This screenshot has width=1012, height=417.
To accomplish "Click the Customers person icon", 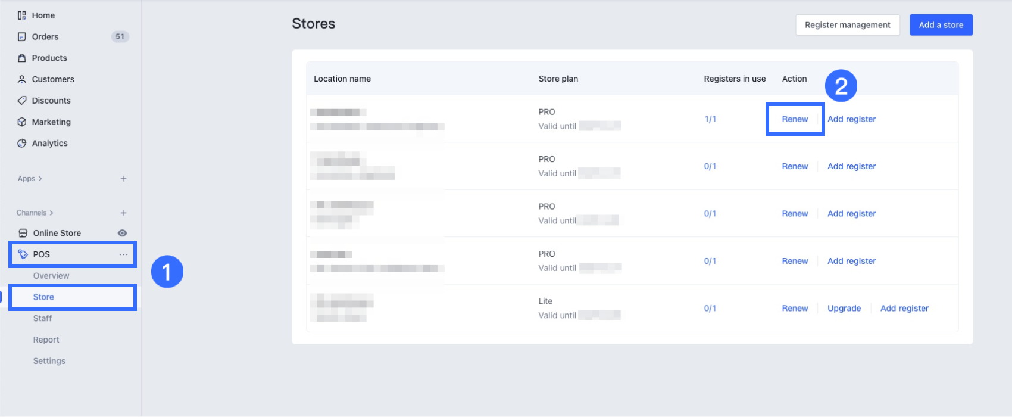I will (x=22, y=79).
